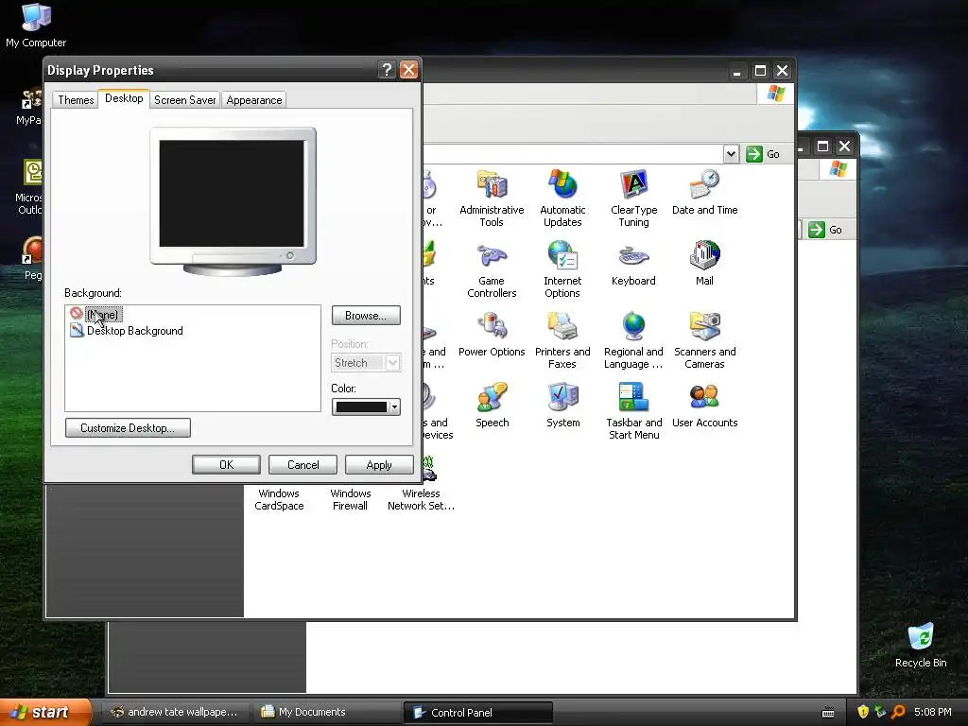
Task: Expand Control Panel address bar dropdown
Action: (731, 154)
